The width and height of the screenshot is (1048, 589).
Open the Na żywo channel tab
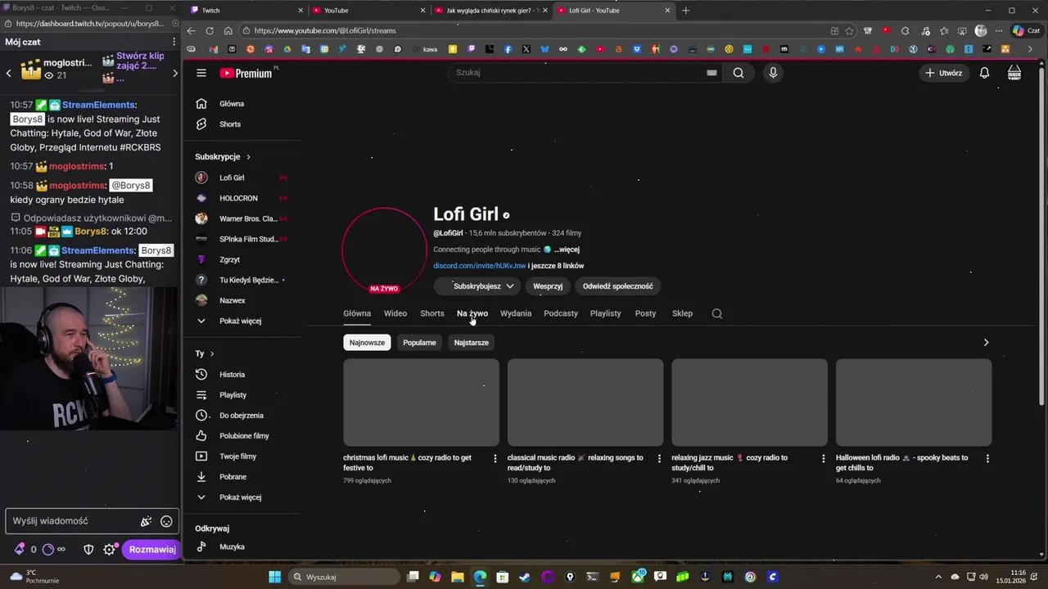click(472, 313)
